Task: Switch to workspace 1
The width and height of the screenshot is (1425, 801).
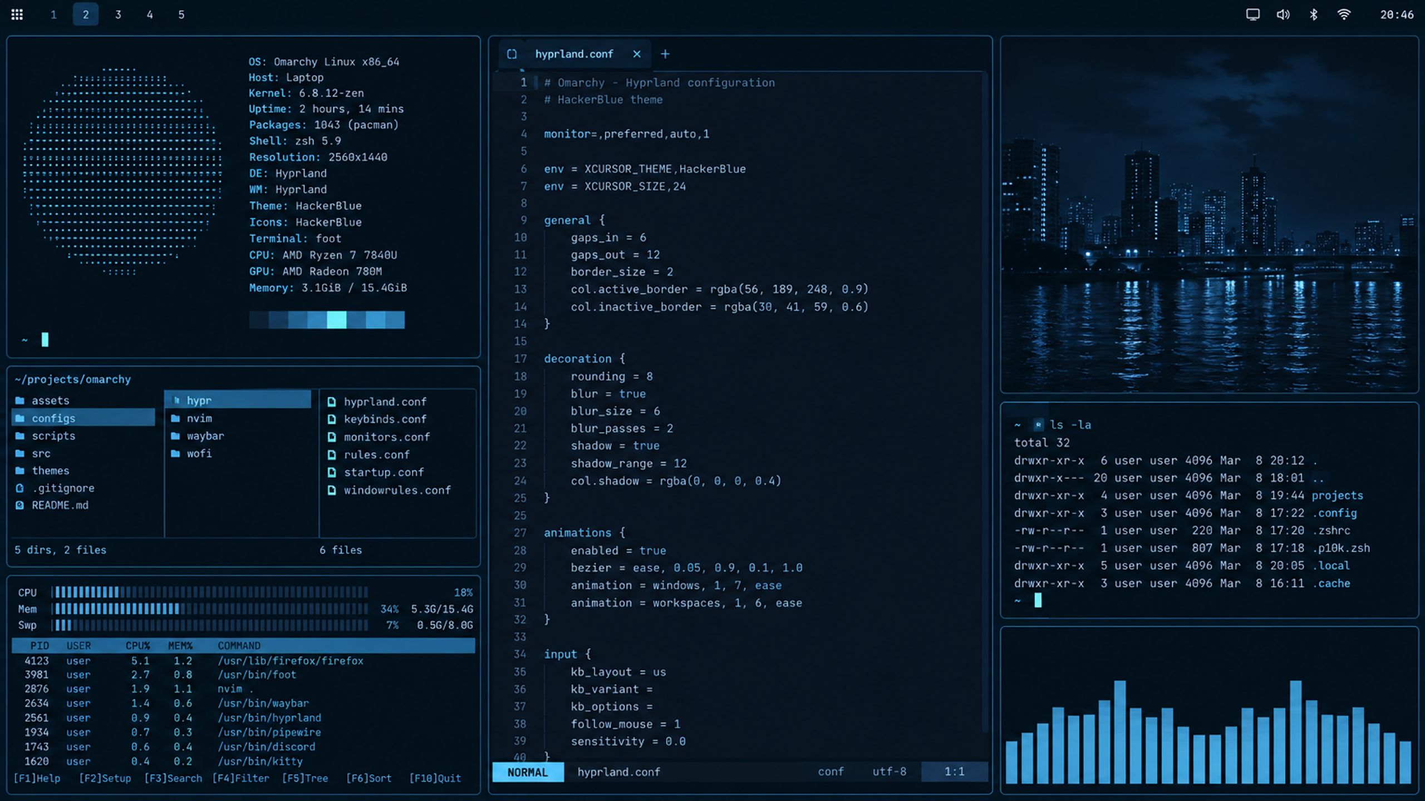Action: coord(53,14)
